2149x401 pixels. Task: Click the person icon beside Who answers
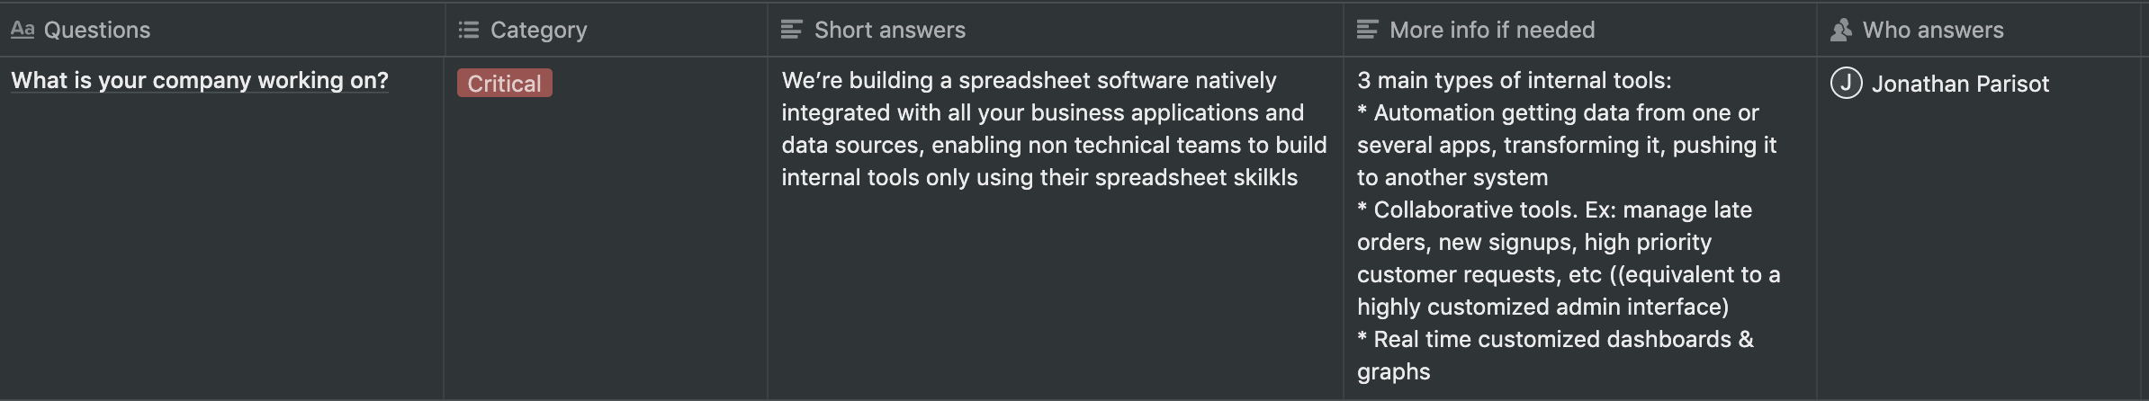1841,30
